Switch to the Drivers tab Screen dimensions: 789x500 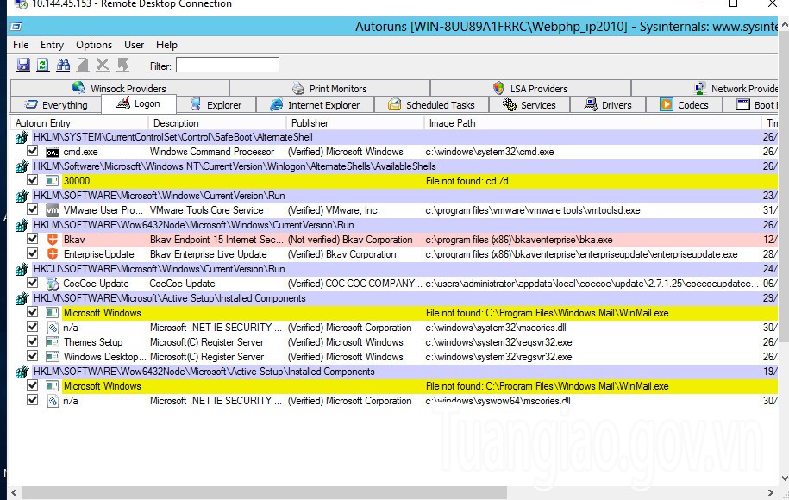(609, 105)
